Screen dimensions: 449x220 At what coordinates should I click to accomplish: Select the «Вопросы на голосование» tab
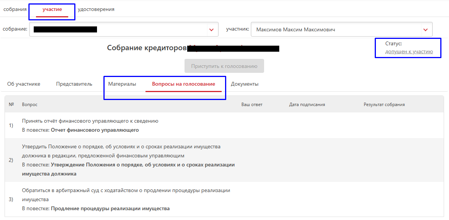coord(183,84)
